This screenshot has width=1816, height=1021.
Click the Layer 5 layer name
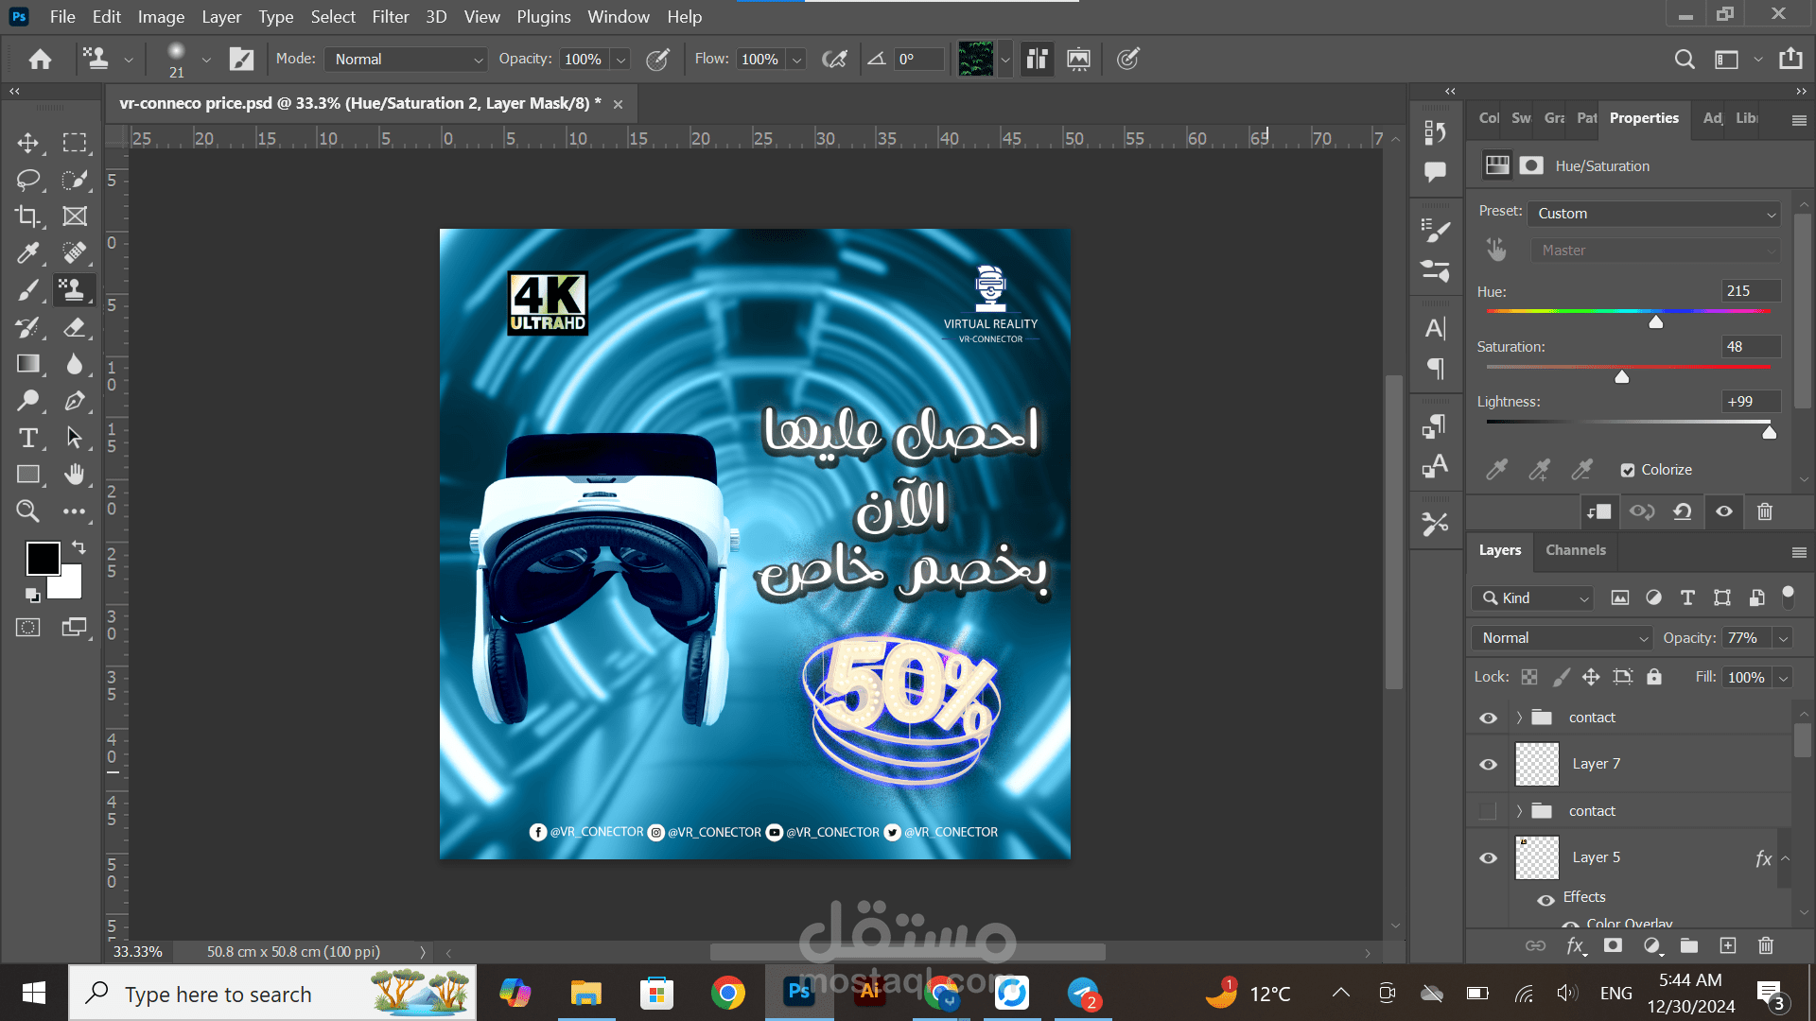1596,857
